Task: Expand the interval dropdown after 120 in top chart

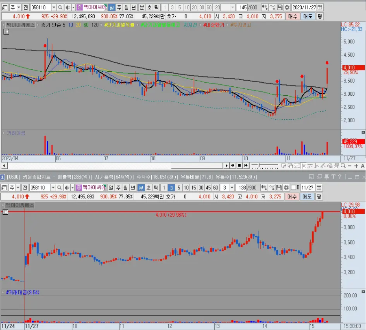Action: [233, 7]
